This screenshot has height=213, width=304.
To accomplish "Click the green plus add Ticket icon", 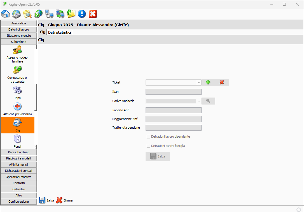I will pyautogui.click(x=208, y=82).
